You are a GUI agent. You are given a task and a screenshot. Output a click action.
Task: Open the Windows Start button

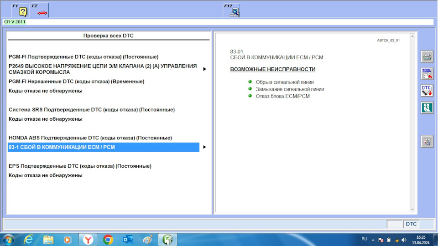pos(8,240)
